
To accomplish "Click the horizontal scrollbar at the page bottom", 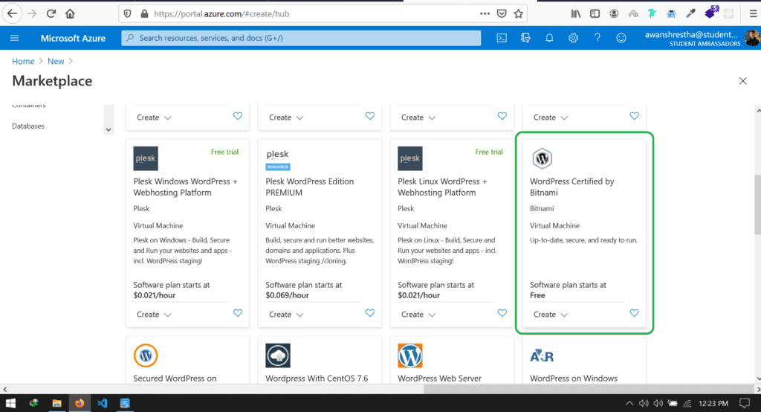I will [589, 389].
